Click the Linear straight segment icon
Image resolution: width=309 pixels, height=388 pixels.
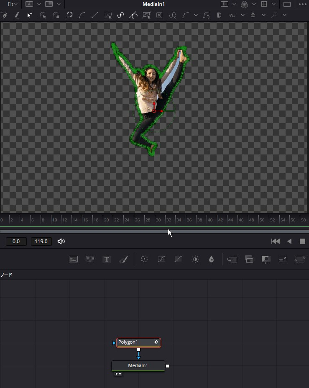94,15
